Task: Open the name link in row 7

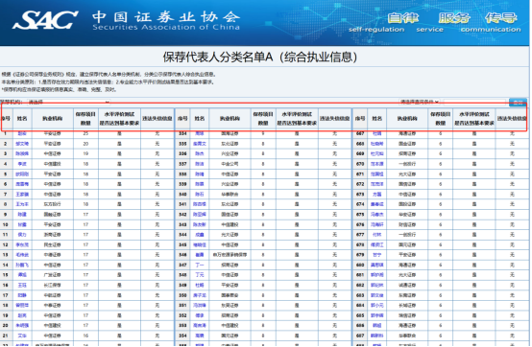Action: click(x=22, y=195)
